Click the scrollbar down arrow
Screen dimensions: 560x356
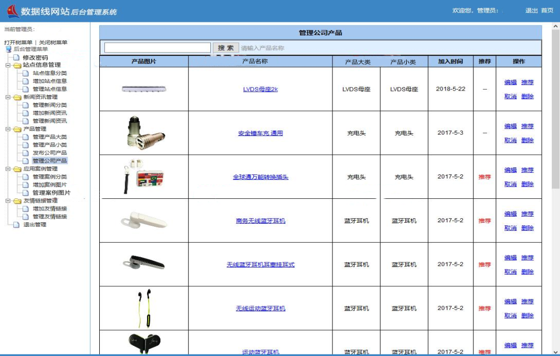pyautogui.click(x=556, y=351)
